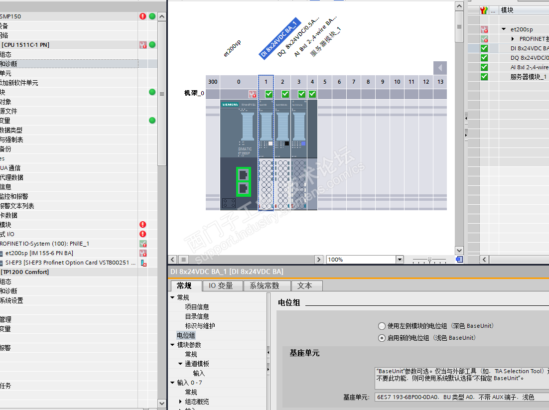Viewport: 549px width, 410px height.
Task: Click red error icon on the 式 I/O row
Action: tap(142, 234)
